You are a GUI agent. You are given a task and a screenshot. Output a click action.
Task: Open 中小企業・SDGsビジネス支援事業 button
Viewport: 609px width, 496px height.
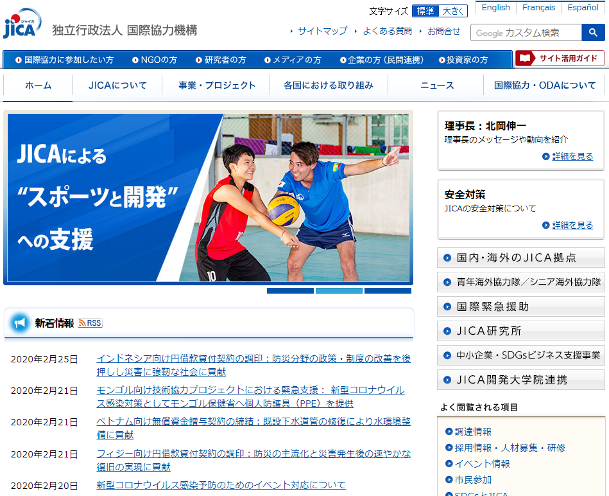pos(521,355)
